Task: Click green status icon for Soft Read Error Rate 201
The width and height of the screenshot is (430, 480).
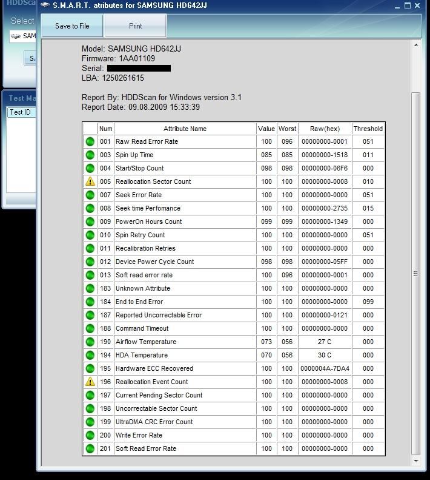Action: pyautogui.click(x=90, y=449)
